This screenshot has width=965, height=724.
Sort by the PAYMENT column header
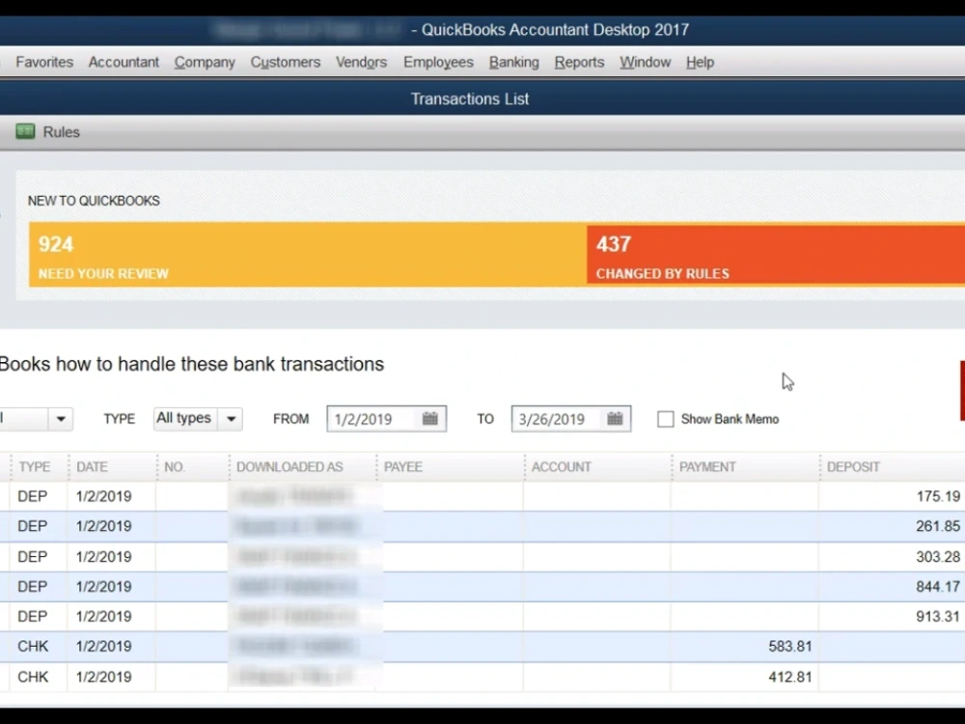707,467
